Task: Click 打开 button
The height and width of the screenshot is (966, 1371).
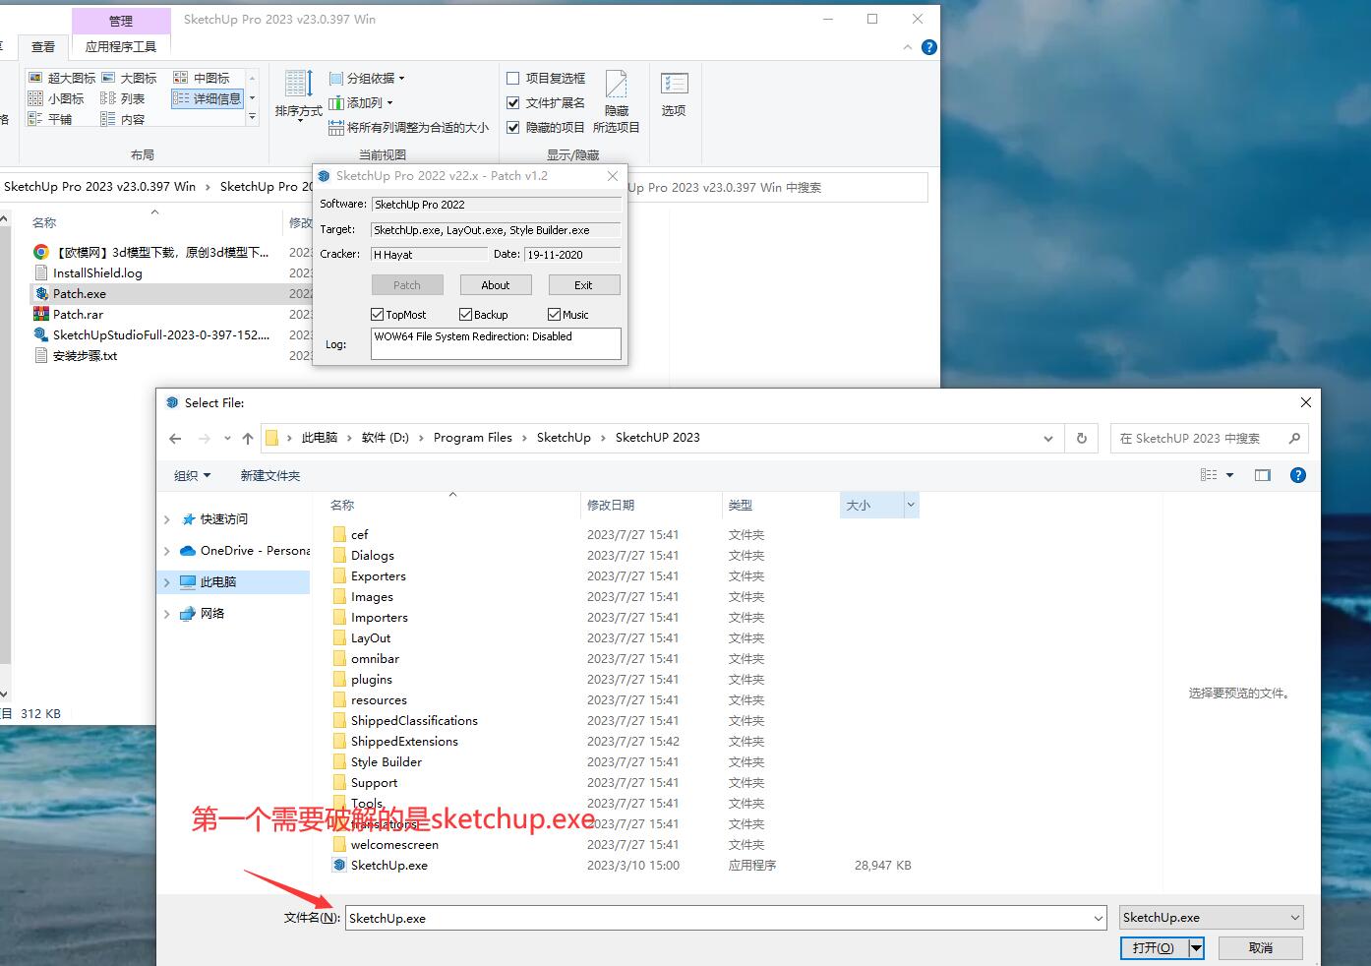Action: coord(1154,948)
